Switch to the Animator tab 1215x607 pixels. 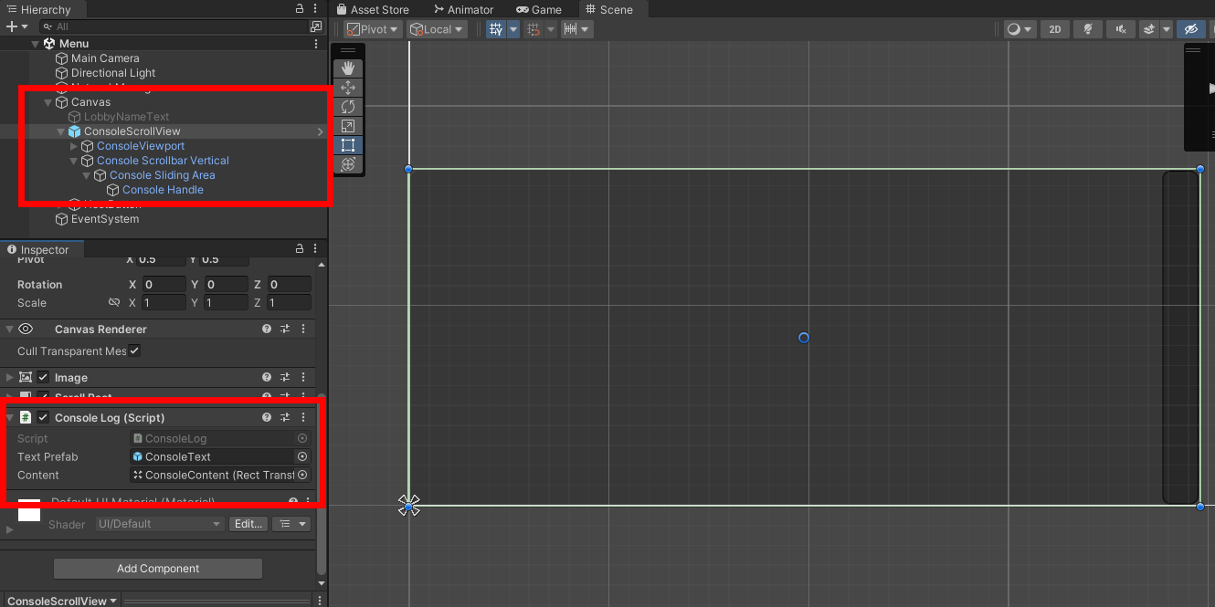point(463,9)
